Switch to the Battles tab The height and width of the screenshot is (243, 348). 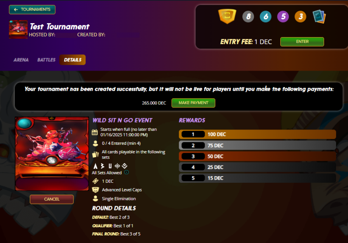click(46, 60)
